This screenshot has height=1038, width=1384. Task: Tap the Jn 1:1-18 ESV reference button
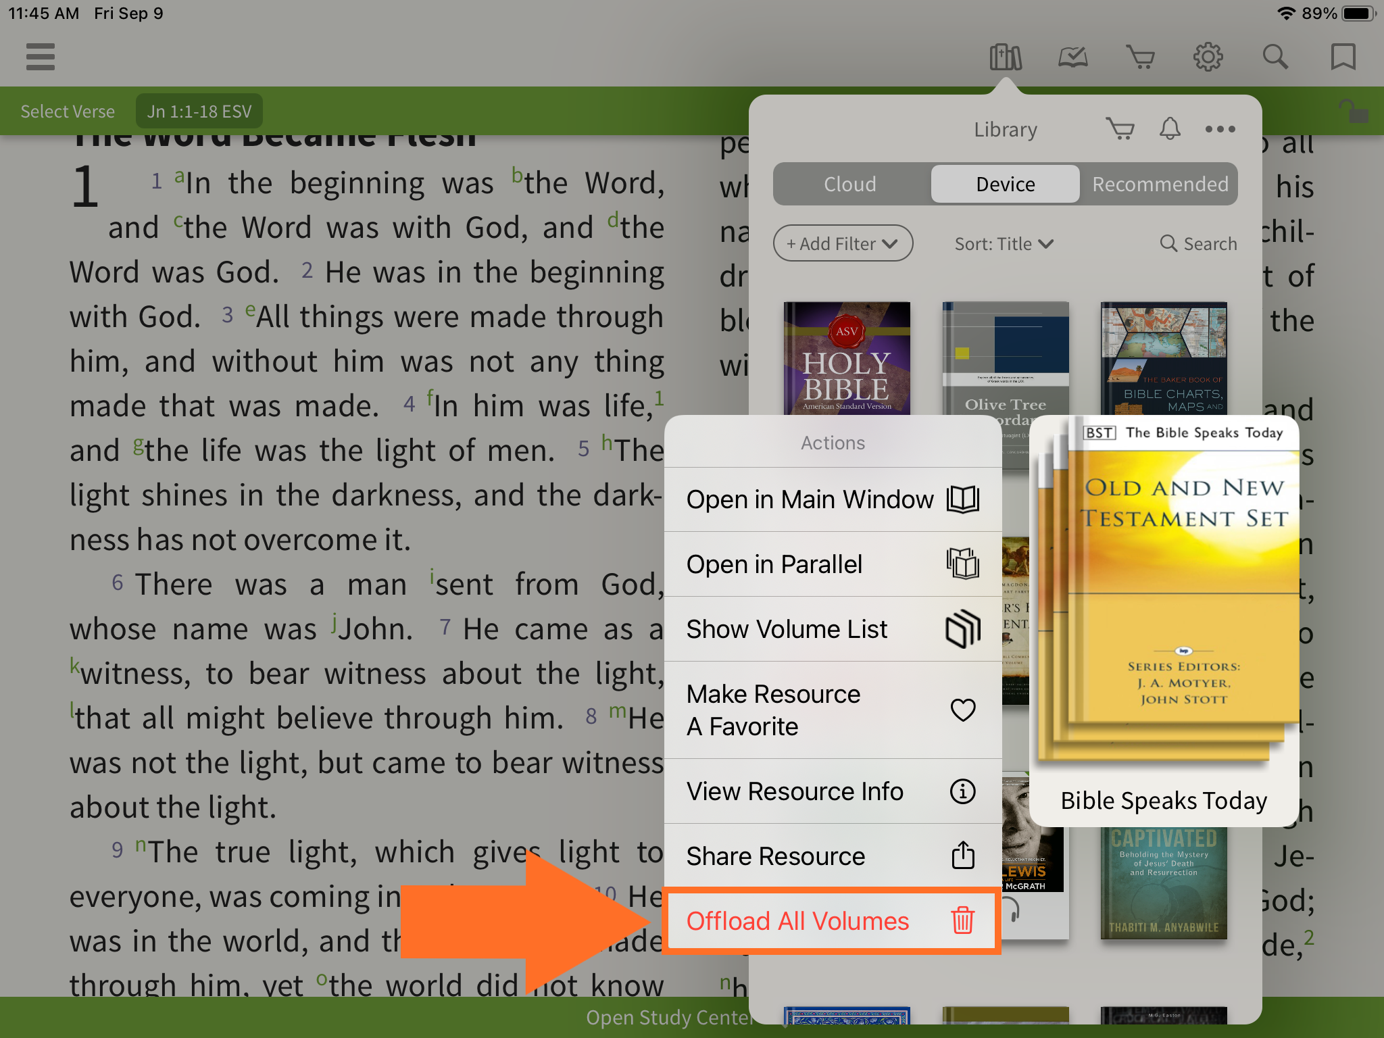199,112
